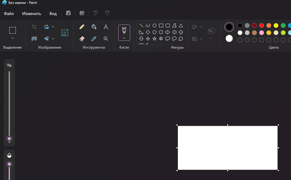Expand the Selection tool dropdown

tap(12, 38)
